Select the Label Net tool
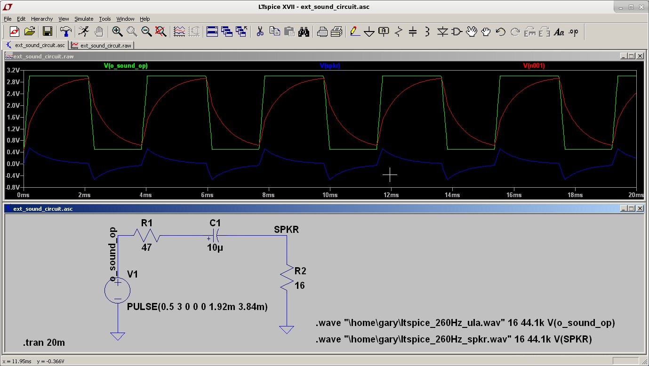Screen dimensions: 649x366 coord(384,32)
